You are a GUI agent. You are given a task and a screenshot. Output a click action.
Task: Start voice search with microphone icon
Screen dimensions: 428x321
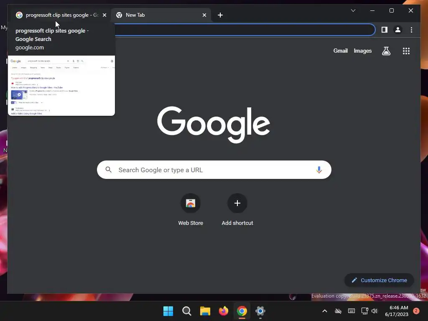click(x=319, y=170)
